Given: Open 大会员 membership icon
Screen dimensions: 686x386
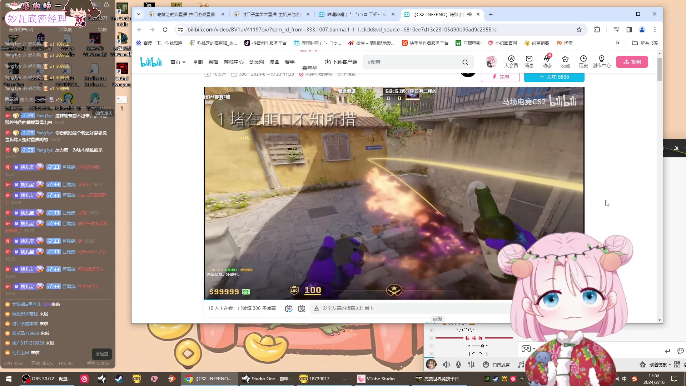Looking at the screenshot, I should [511, 61].
